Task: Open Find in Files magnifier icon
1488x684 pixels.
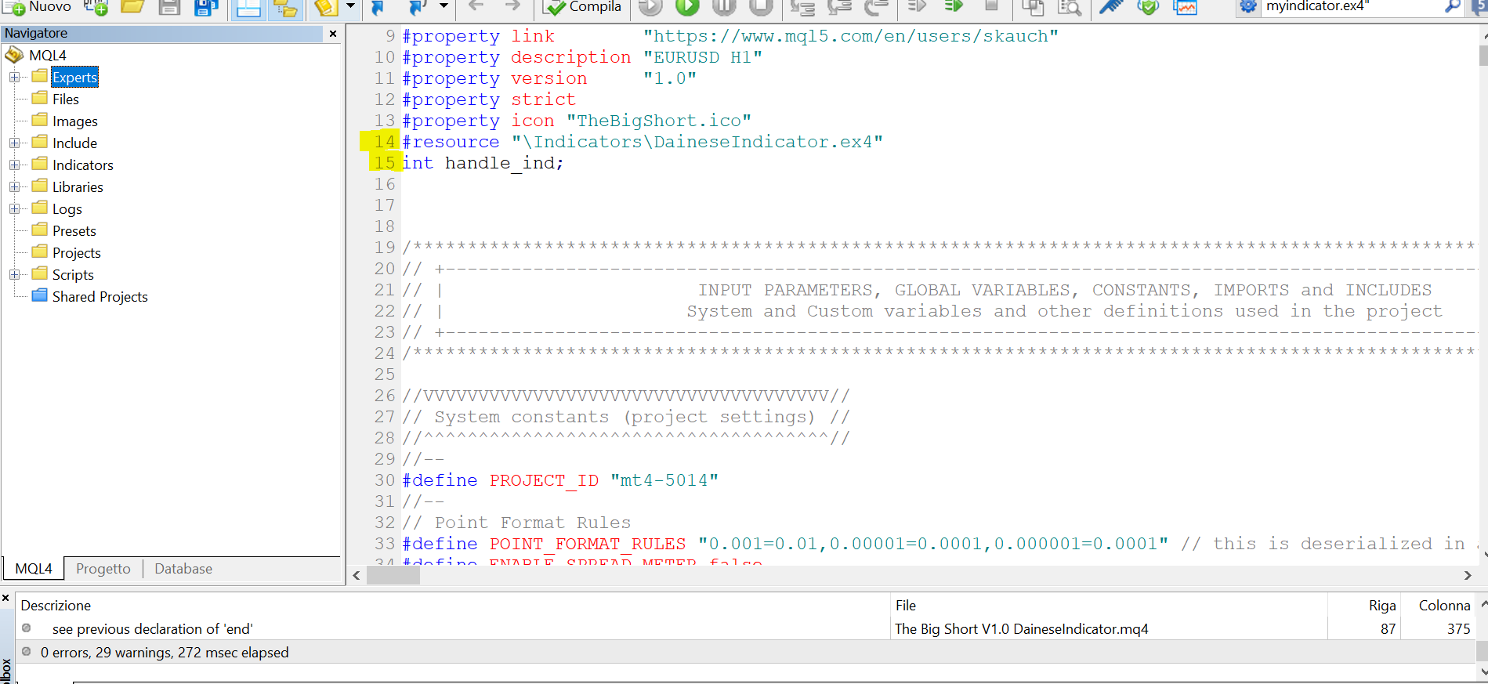Action: coord(1070,7)
